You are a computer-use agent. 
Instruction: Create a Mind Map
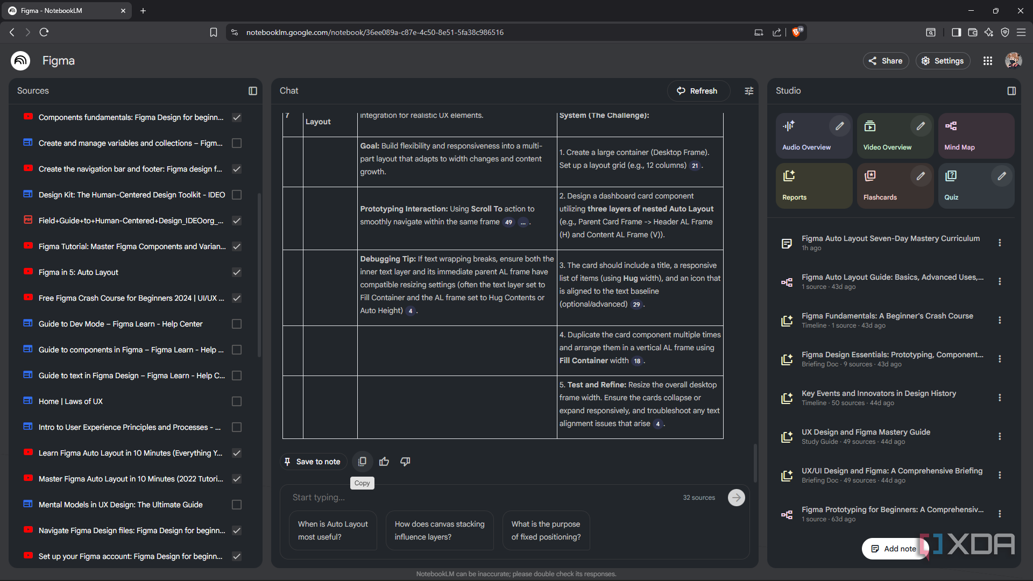point(977,136)
